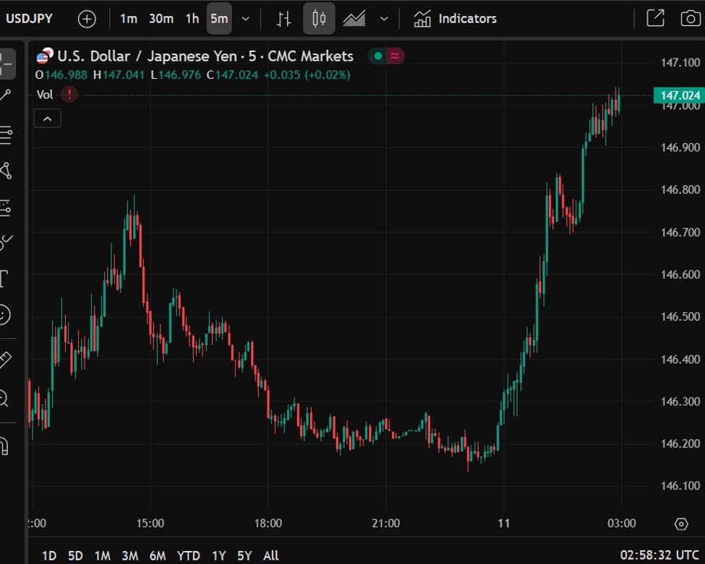Select the YTD date range tab
The width and height of the screenshot is (705, 564).
click(x=189, y=555)
